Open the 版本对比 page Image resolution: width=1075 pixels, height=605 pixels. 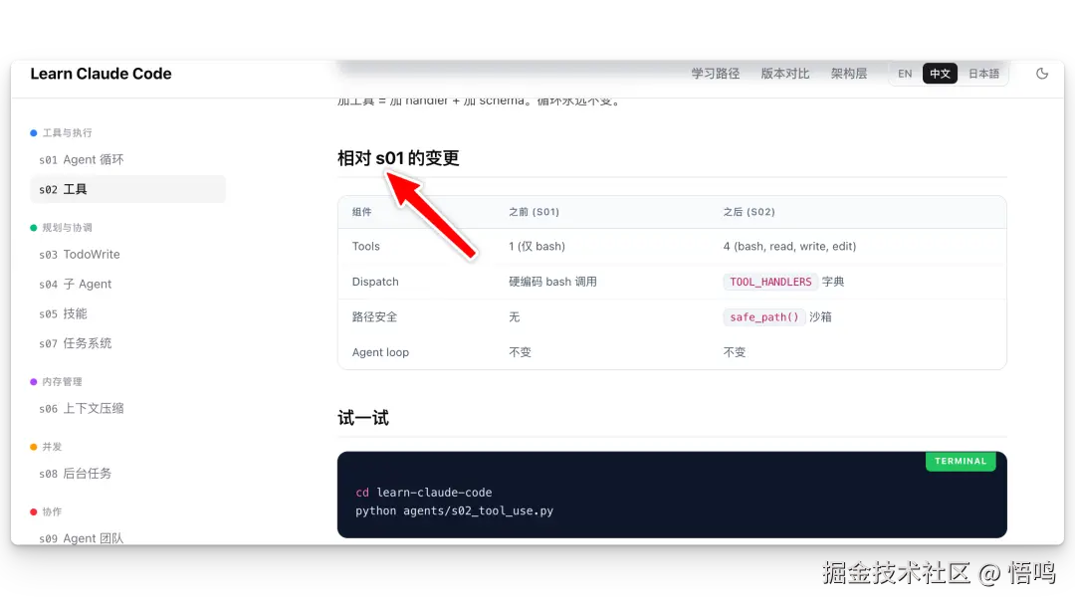784,73
